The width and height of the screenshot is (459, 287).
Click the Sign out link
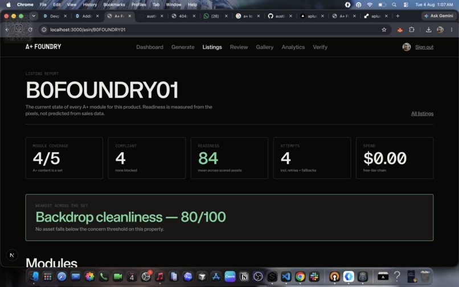click(424, 47)
